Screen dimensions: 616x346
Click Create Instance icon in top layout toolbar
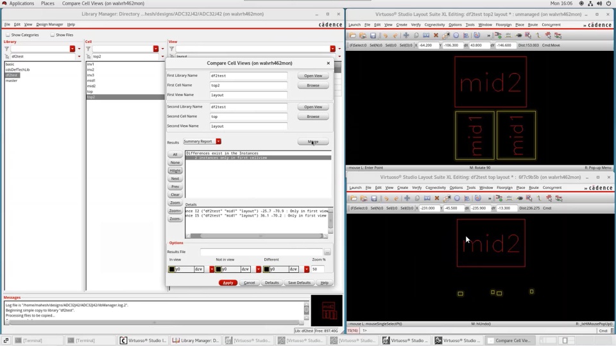click(x=499, y=199)
